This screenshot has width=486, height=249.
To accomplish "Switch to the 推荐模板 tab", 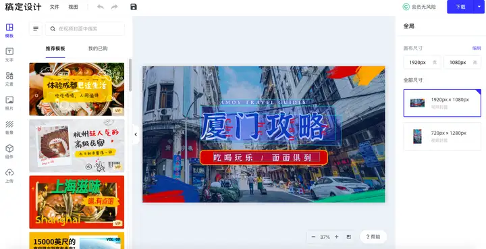I will coord(55,49).
